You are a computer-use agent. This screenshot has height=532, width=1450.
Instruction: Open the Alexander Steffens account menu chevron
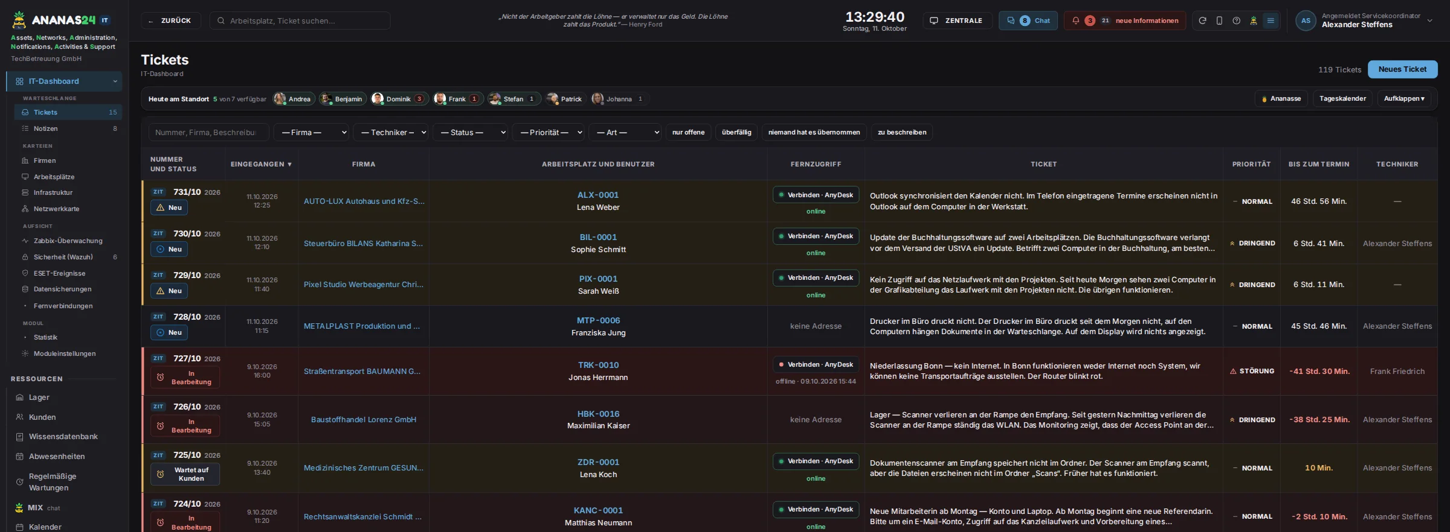(x=1429, y=21)
